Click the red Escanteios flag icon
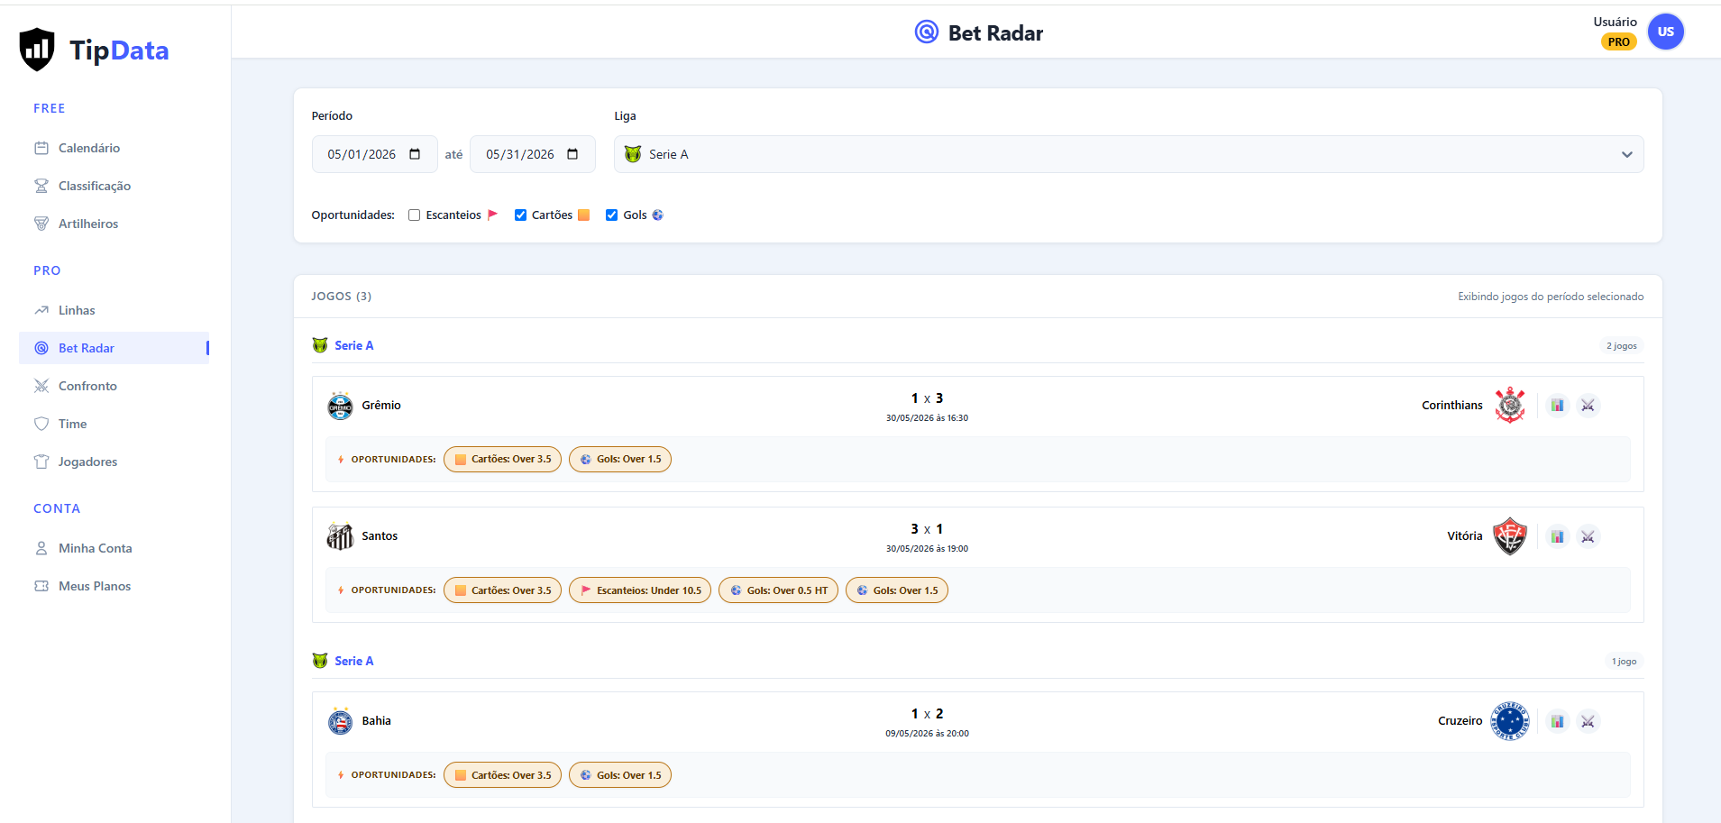 (492, 215)
